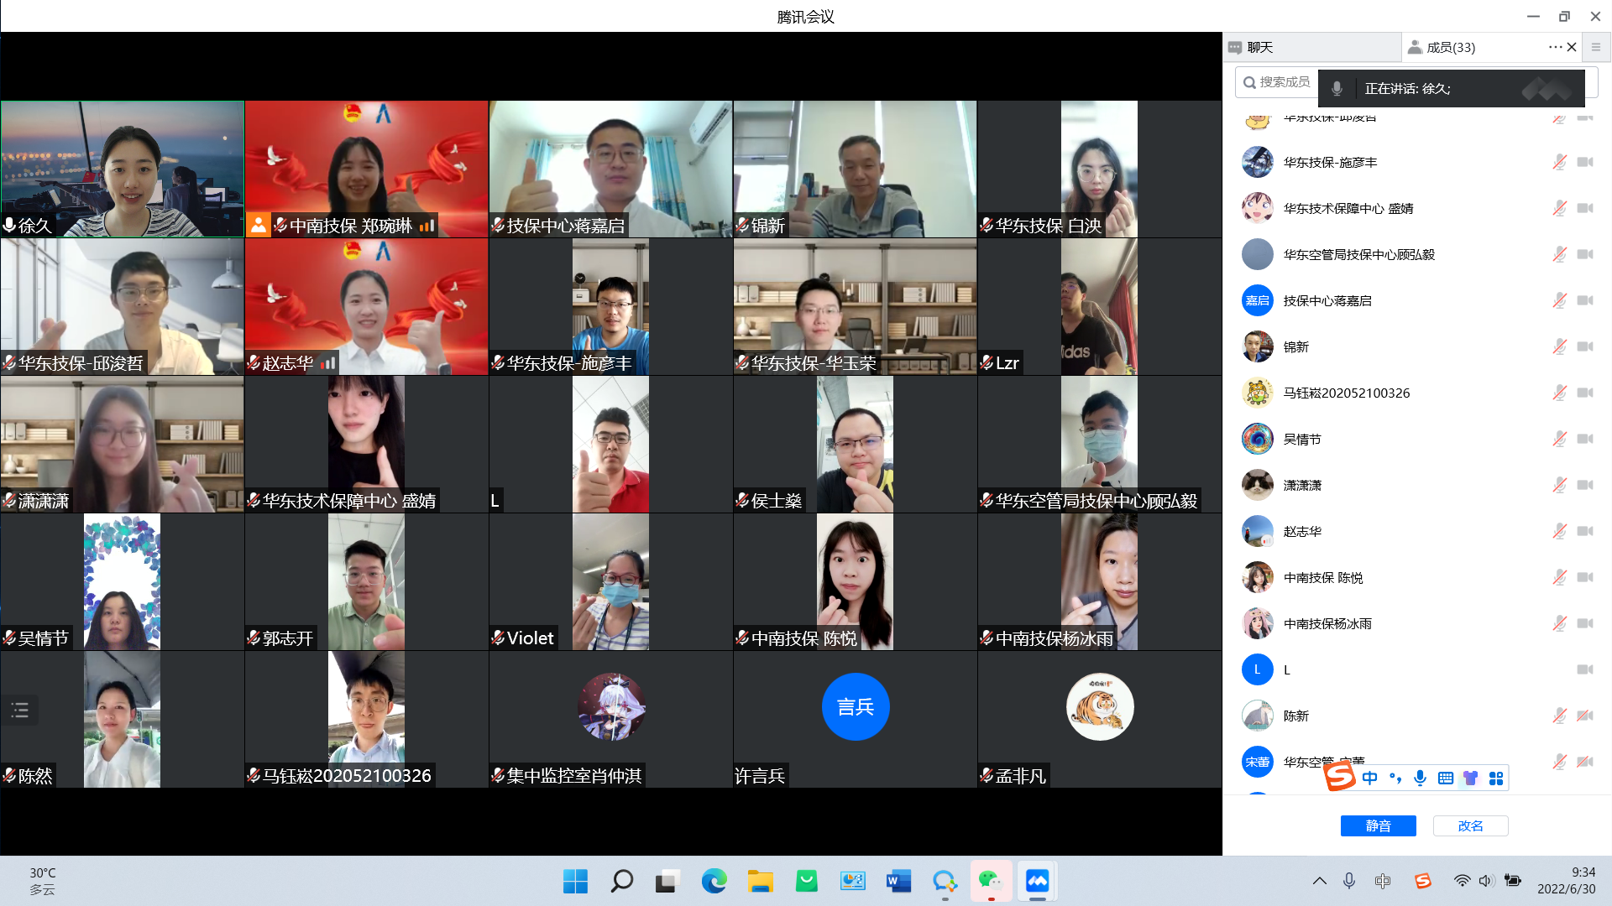This screenshot has height=906, width=1612.
Task: Open Sogou input toolbox grid icon
Action: [1495, 778]
